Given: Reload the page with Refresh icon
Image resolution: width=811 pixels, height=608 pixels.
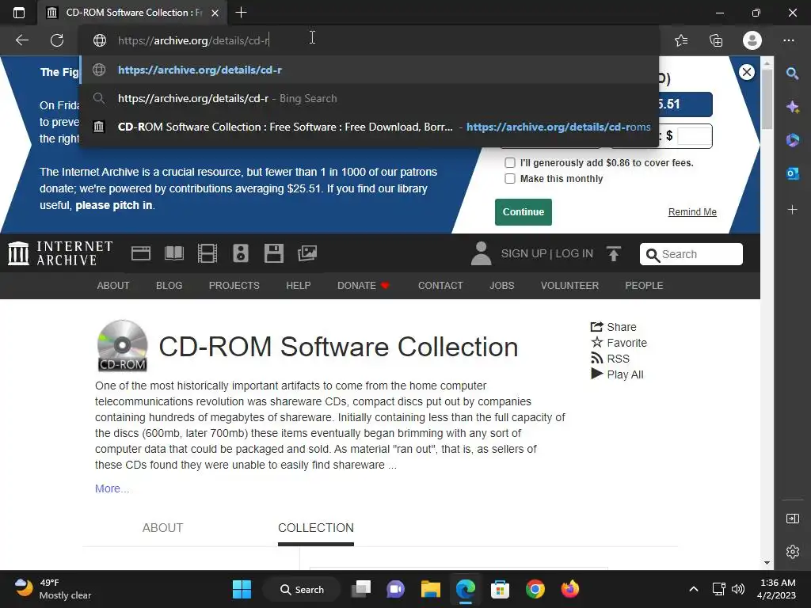Looking at the screenshot, I should tap(57, 40).
